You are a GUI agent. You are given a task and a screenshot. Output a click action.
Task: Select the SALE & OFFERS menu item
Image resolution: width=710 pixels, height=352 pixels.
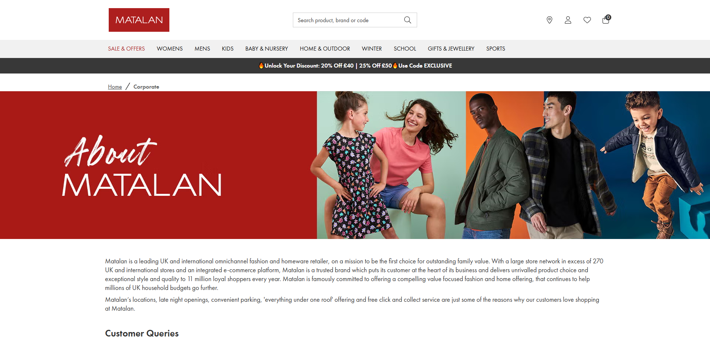[x=126, y=48]
